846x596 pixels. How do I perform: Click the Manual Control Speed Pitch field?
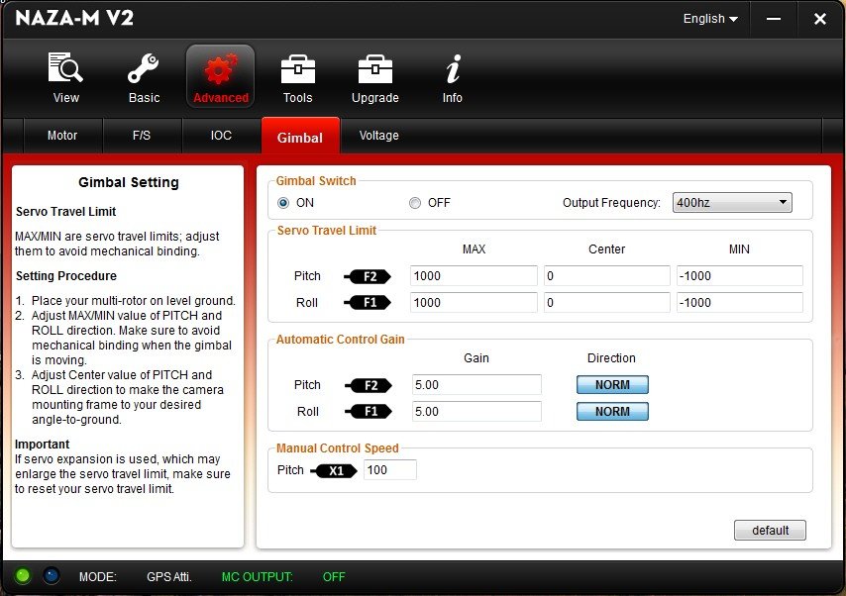point(390,470)
